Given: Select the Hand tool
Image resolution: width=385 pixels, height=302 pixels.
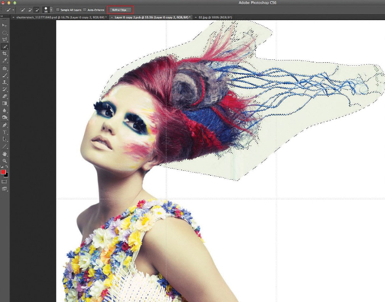Looking at the screenshot, I should (x=5, y=153).
